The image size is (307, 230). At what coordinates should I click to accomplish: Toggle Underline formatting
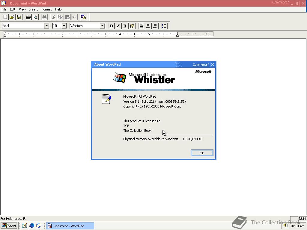(125, 26)
